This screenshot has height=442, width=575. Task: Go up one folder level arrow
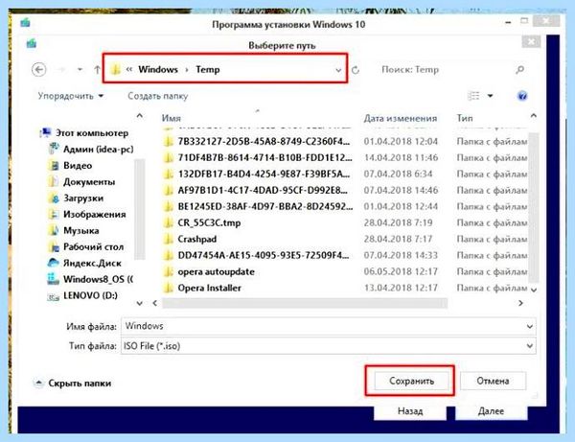pos(97,69)
